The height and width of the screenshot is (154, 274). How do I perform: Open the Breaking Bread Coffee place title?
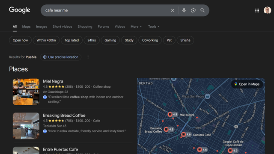tap(64, 115)
